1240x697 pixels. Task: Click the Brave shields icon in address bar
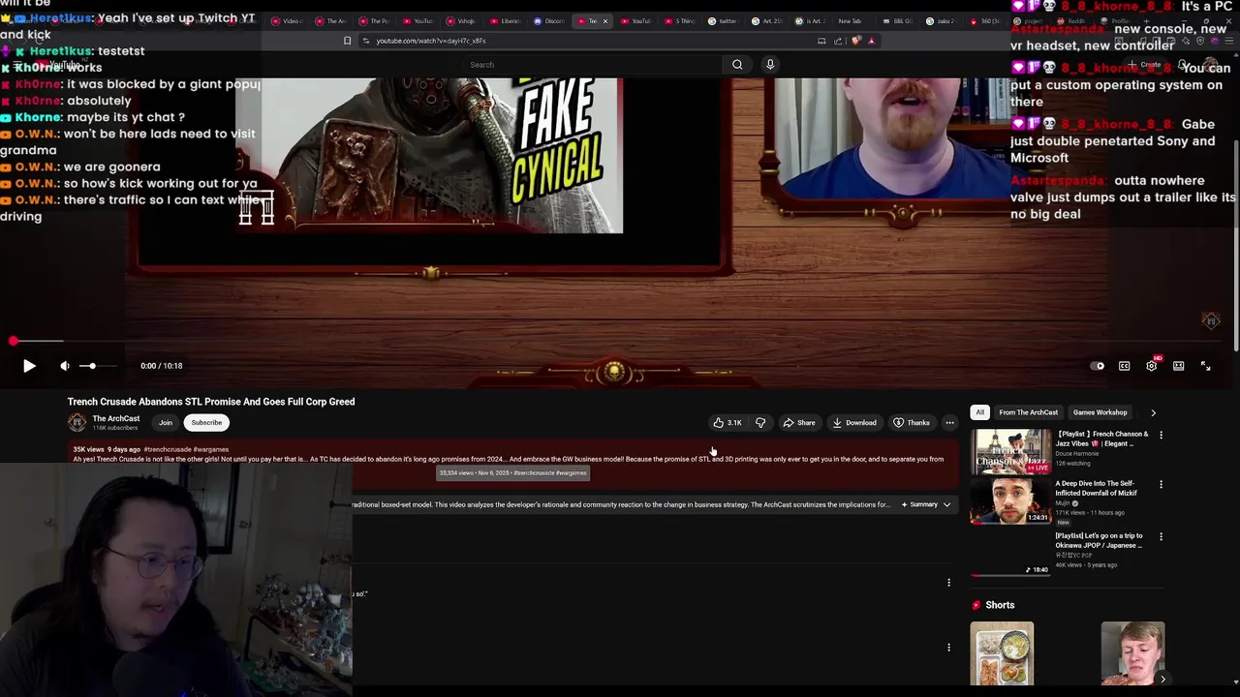855,41
